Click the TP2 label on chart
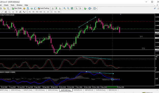This screenshot has width=159, height=93. point(143,48)
